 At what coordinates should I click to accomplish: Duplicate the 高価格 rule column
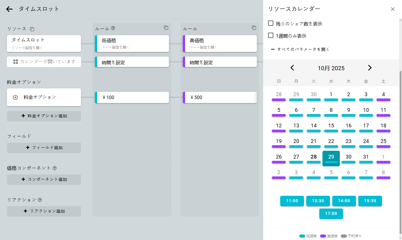(254, 28)
